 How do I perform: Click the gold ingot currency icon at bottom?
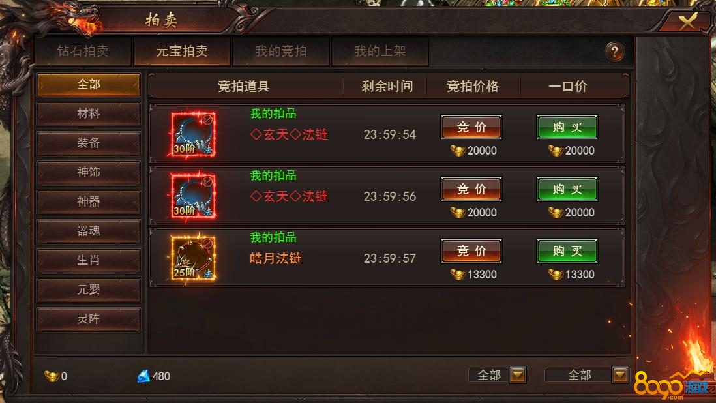[51, 376]
